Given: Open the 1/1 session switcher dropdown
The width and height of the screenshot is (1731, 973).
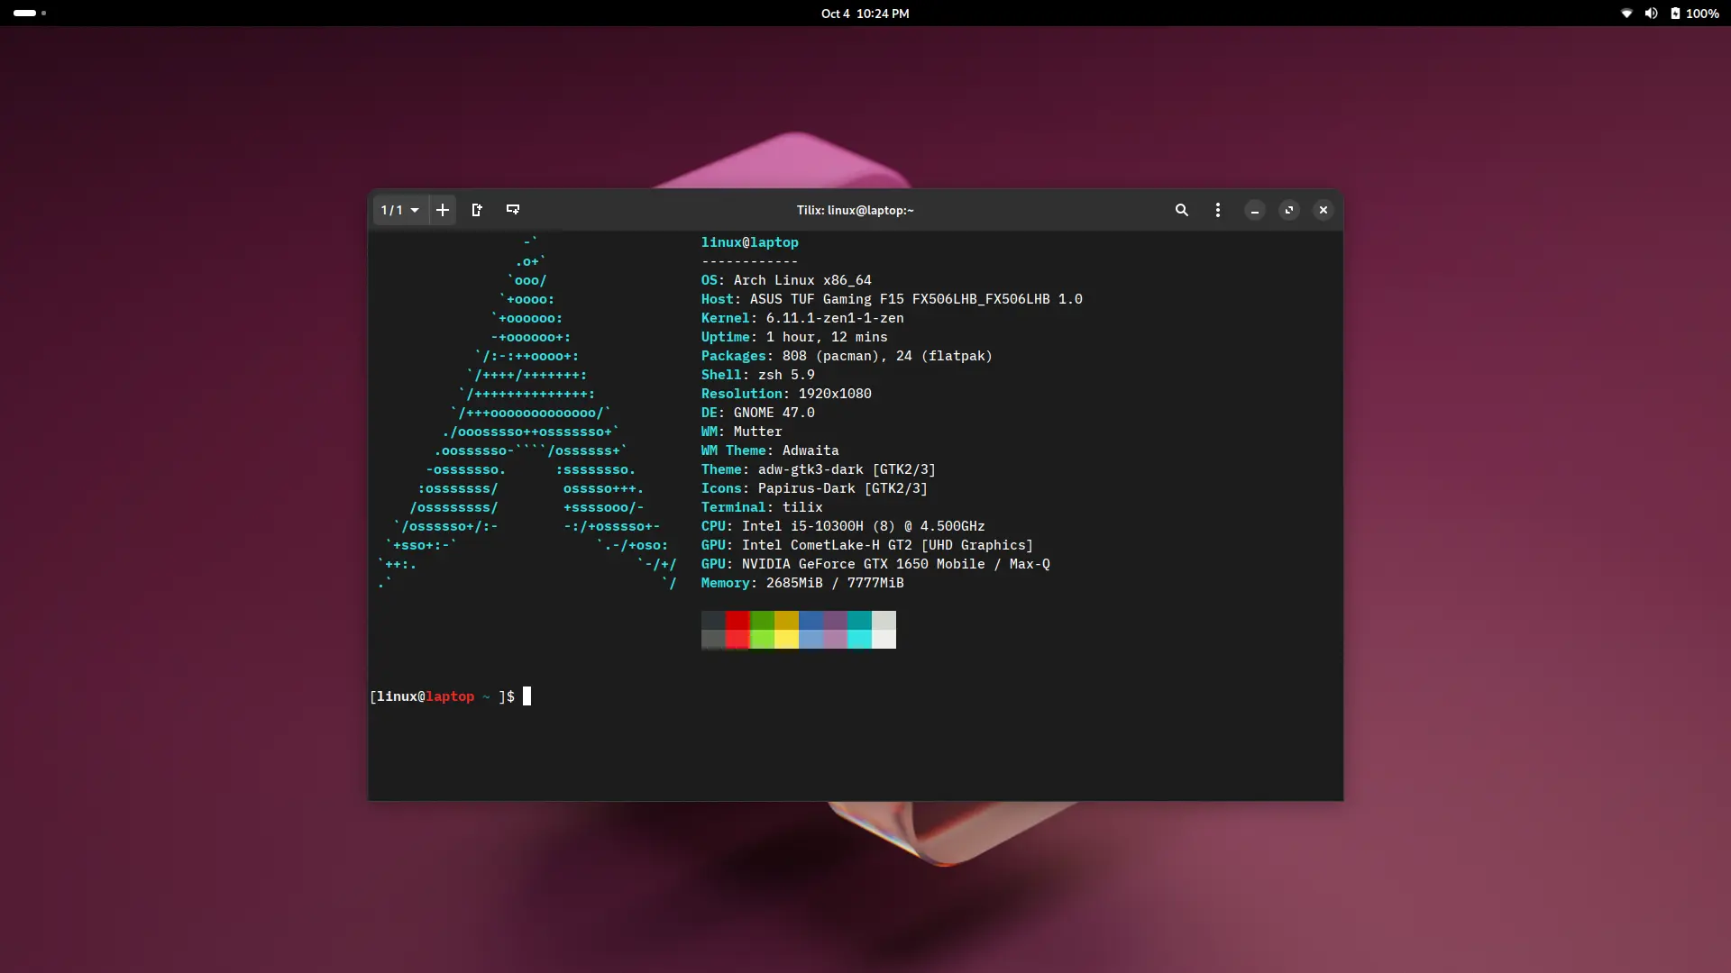Looking at the screenshot, I should pos(400,210).
